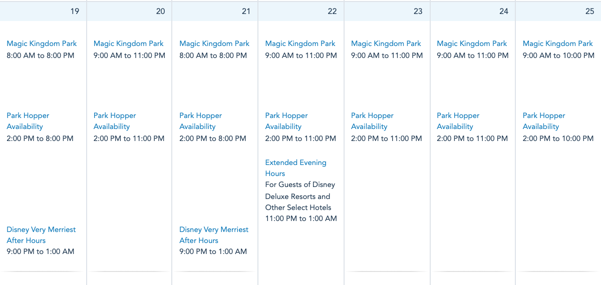The height and width of the screenshot is (285, 601).
Task: Select the day 22 date header
Action: [x=332, y=11]
